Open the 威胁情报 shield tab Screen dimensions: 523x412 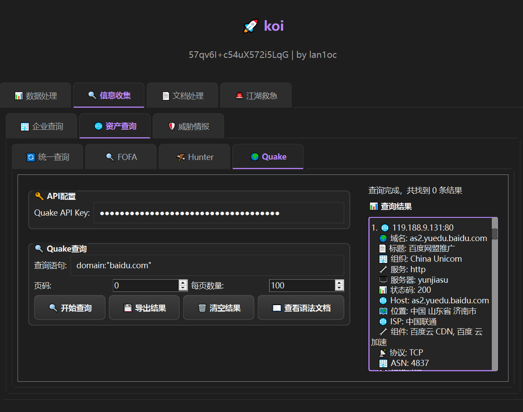click(188, 126)
